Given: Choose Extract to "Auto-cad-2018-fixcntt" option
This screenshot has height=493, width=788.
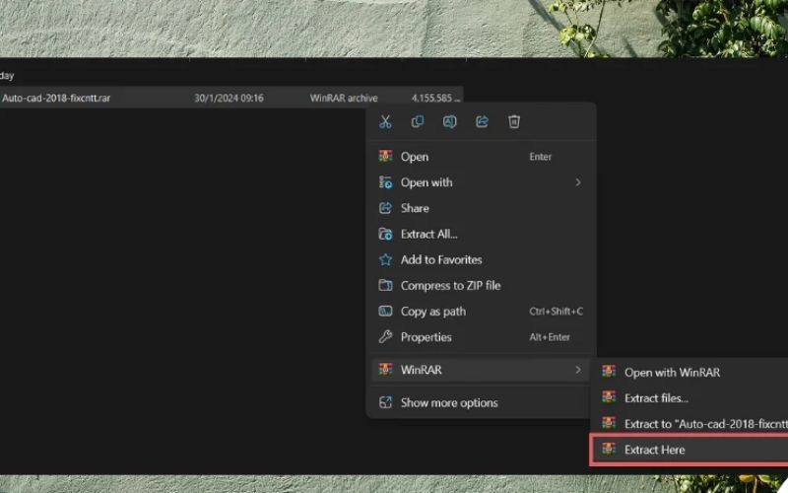Looking at the screenshot, I should (691, 424).
